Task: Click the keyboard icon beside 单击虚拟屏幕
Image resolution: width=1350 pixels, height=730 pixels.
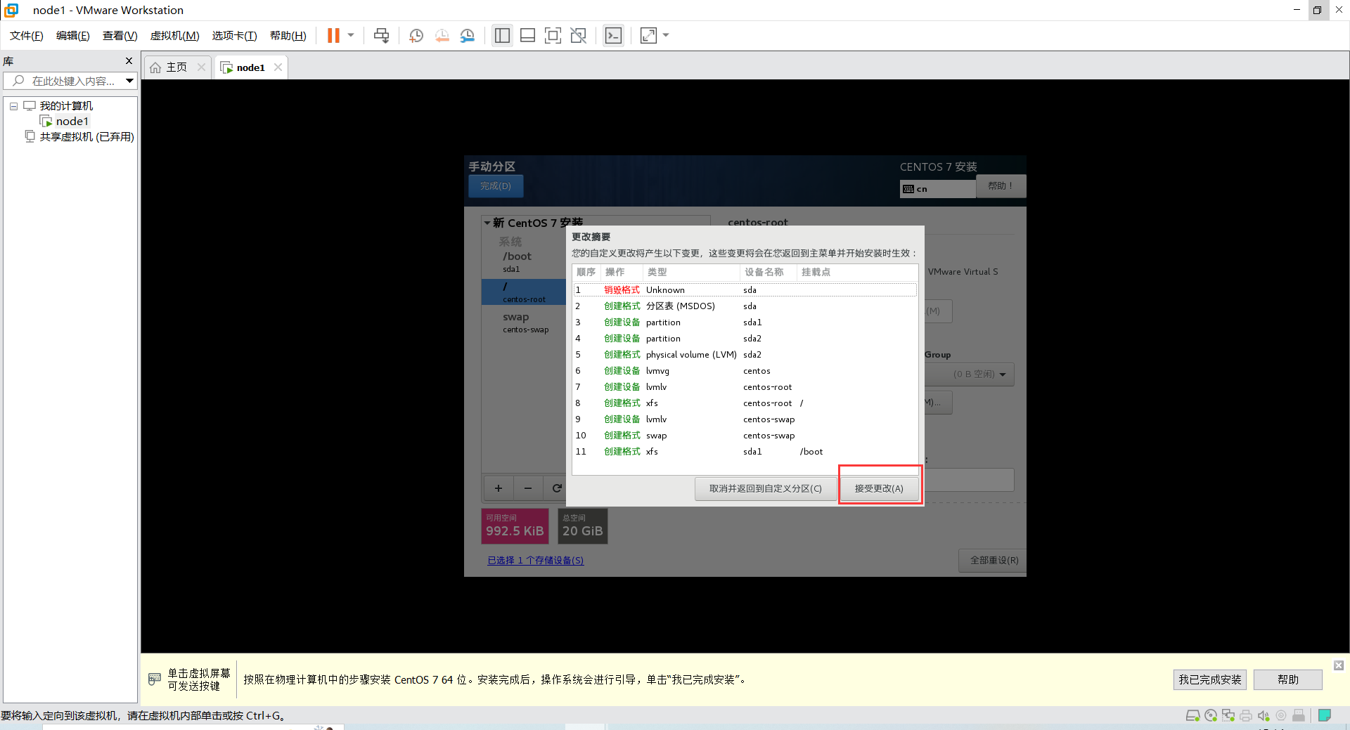Action: pyautogui.click(x=155, y=679)
